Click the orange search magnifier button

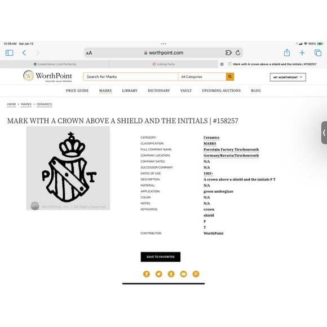[230, 77]
